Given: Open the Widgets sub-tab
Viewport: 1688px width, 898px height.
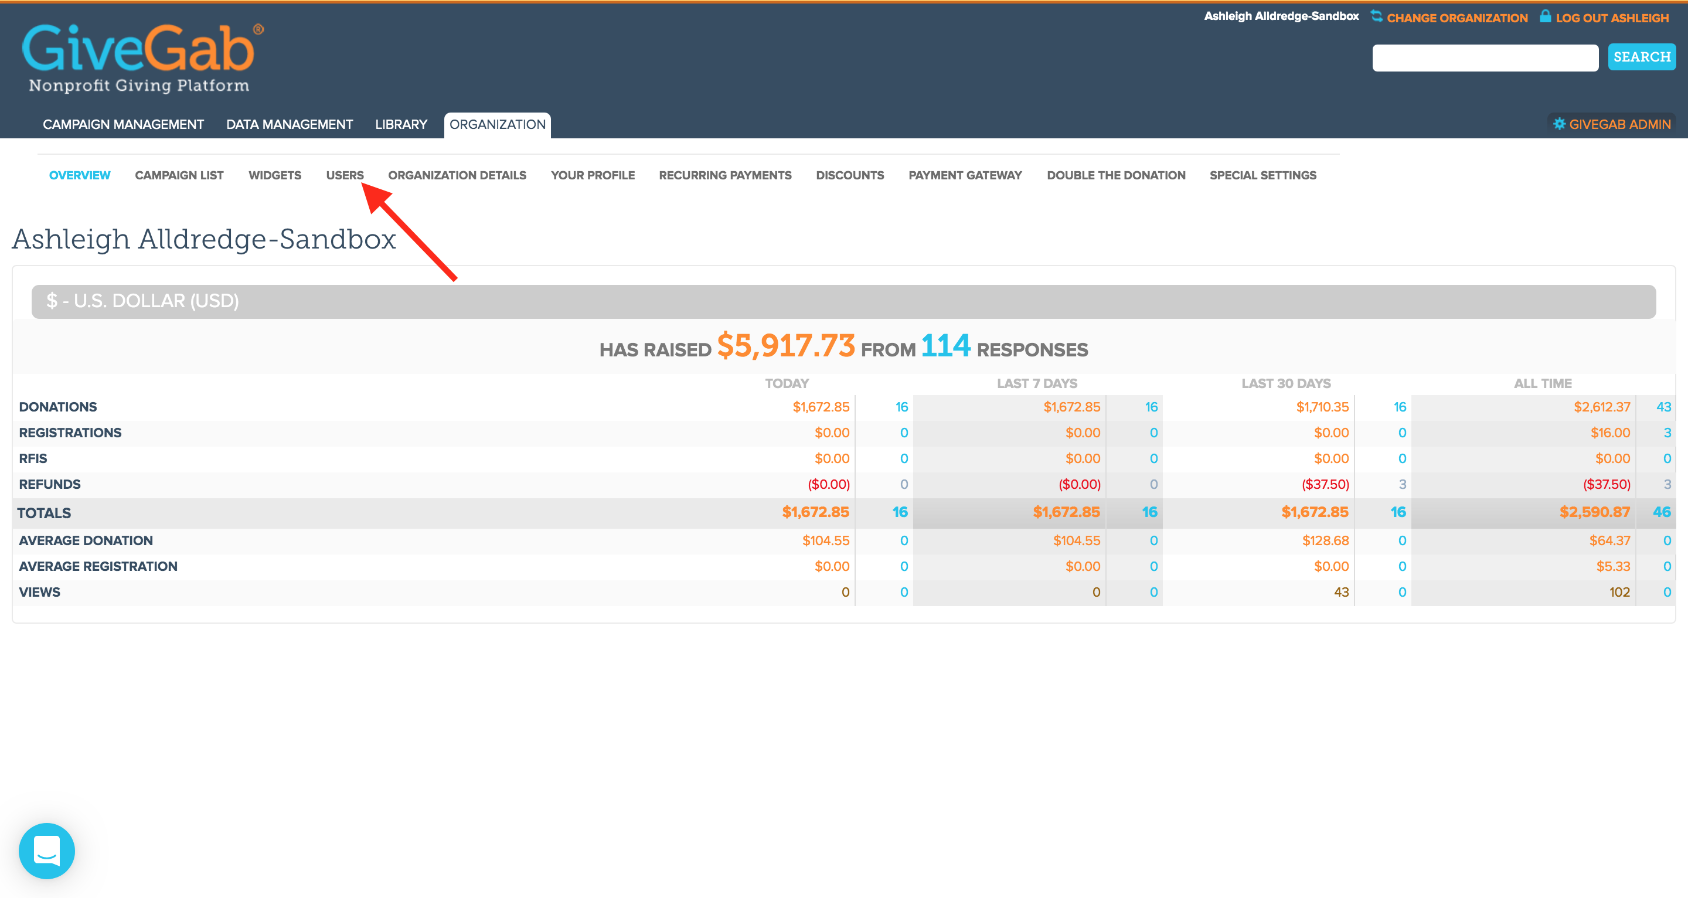Looking at the screenshot, I should [x=275, y=175].
